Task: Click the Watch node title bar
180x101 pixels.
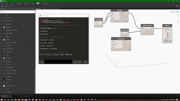Action: pos(167,26)
